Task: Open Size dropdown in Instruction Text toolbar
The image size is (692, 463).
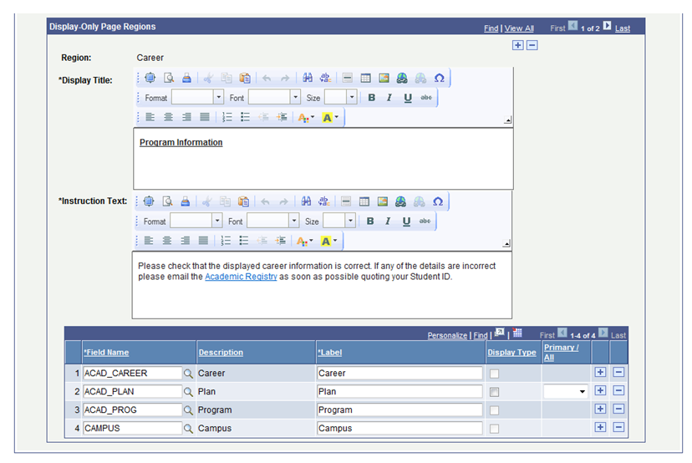Action: (350, 221)
